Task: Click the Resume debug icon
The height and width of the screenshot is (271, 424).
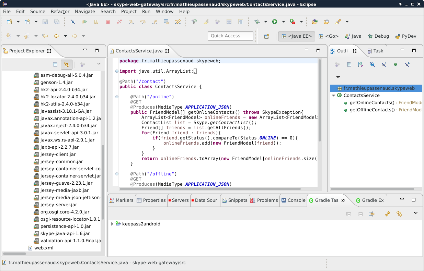Action: (x=84, y=22)
